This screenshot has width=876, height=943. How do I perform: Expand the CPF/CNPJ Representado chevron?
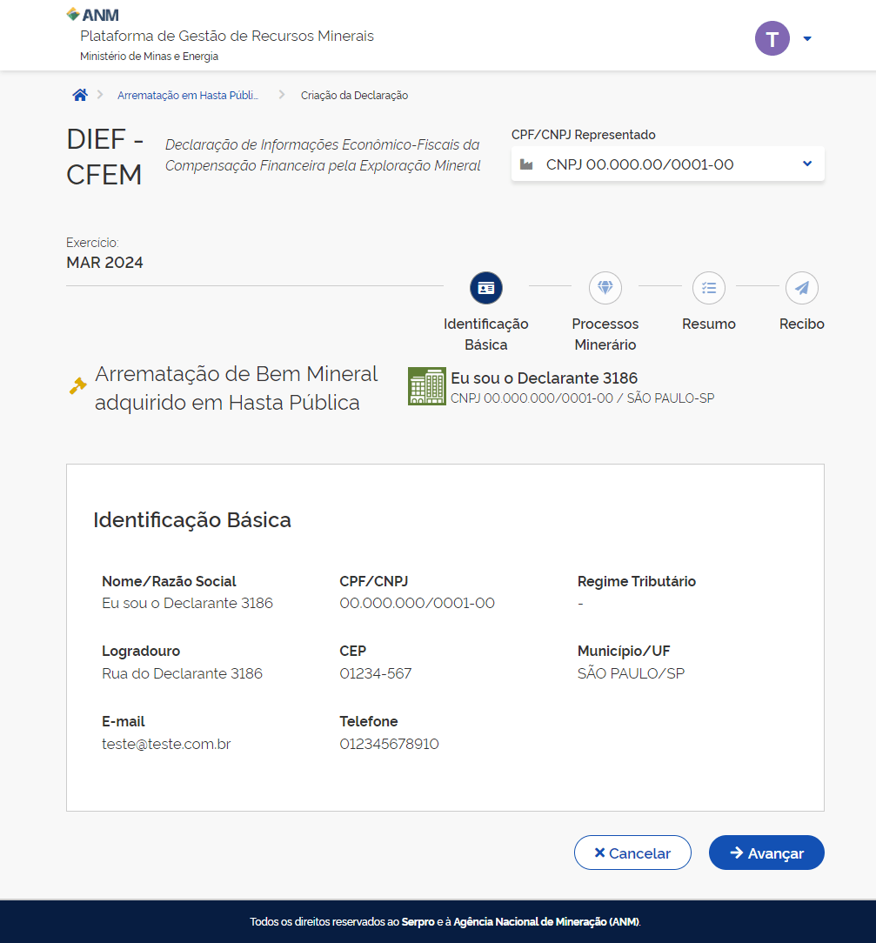pos(806,164)
